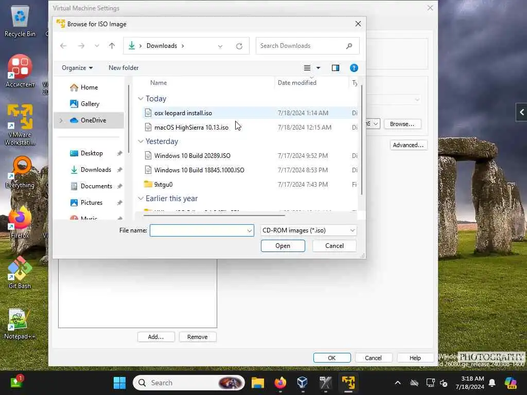Click the Forward navigation arrow in file dialog
This screenshot has width=527, height=395.
coord(81,46)
